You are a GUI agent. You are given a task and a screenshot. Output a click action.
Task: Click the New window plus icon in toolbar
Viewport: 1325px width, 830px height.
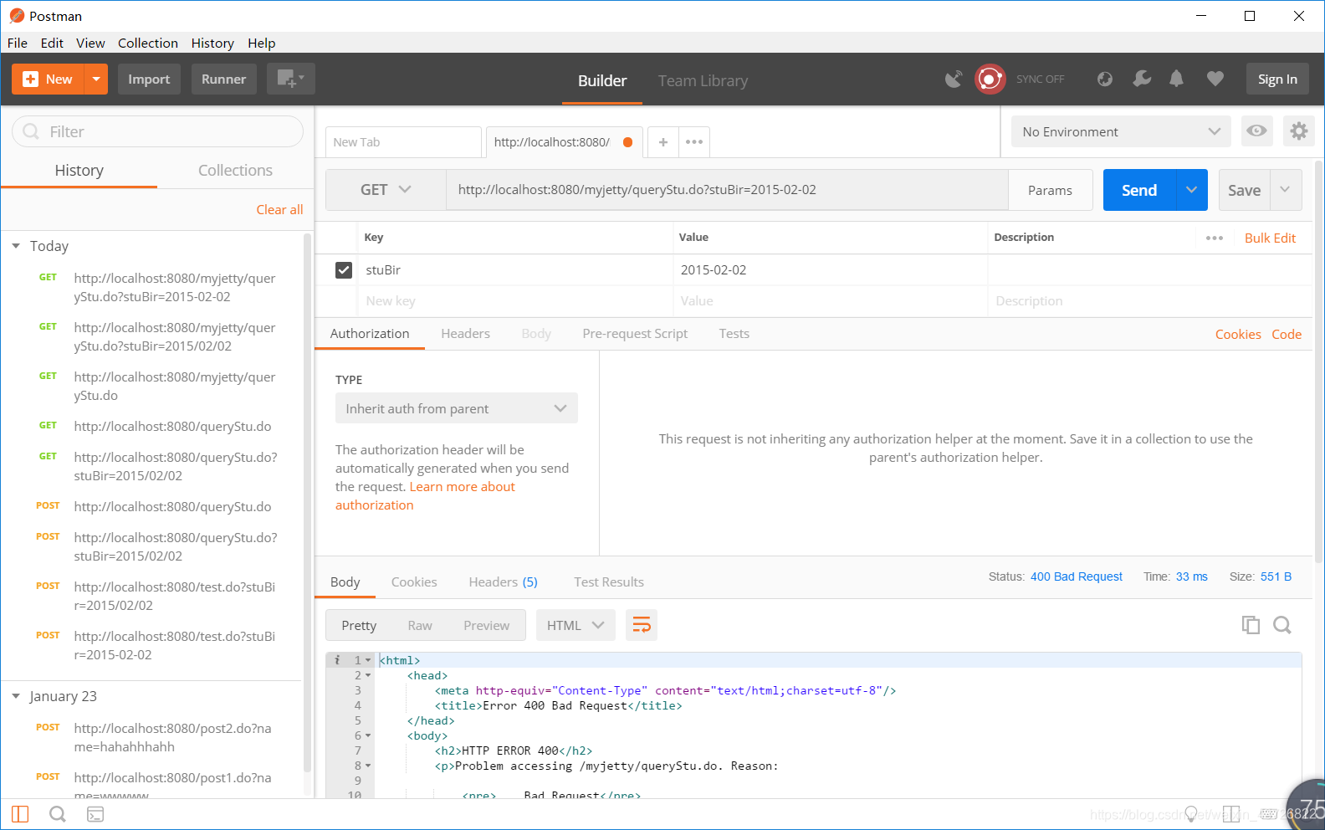290,79
